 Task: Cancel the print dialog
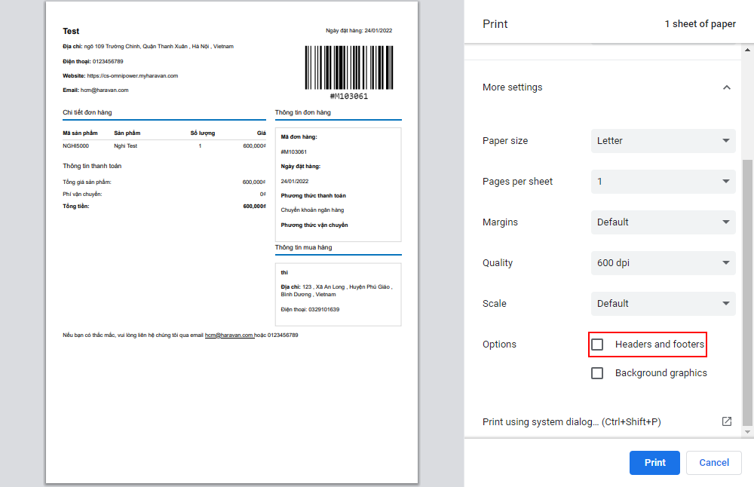[713, 462]
